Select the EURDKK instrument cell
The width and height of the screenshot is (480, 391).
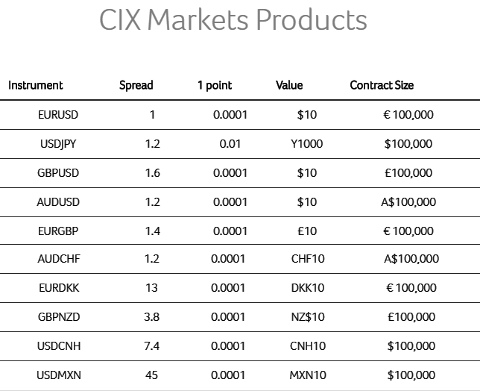pos(58,288)
